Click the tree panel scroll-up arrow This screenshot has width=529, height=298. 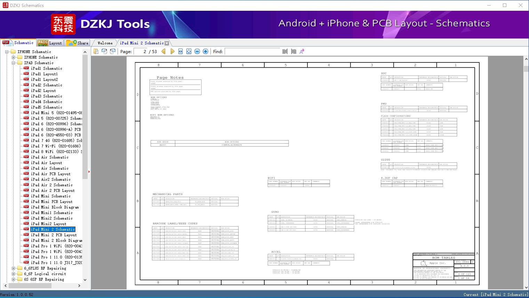85,52
